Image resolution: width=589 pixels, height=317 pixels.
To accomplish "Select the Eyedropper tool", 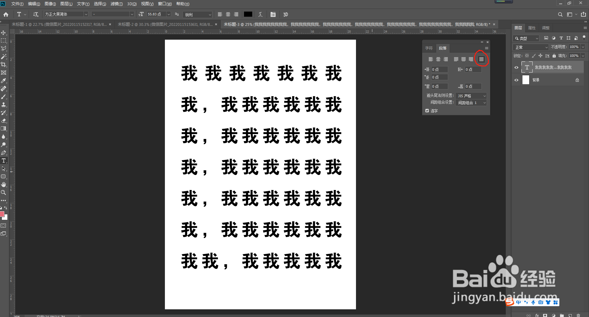I will (4, 81).
